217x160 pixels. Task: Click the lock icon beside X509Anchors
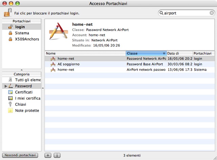(11, 39)
